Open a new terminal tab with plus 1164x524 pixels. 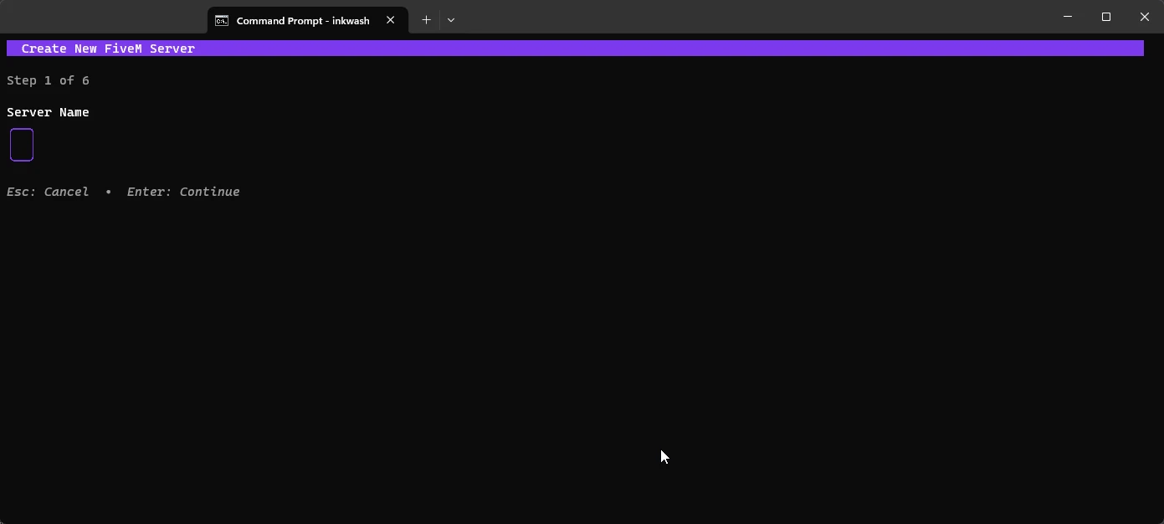point(426,20)
